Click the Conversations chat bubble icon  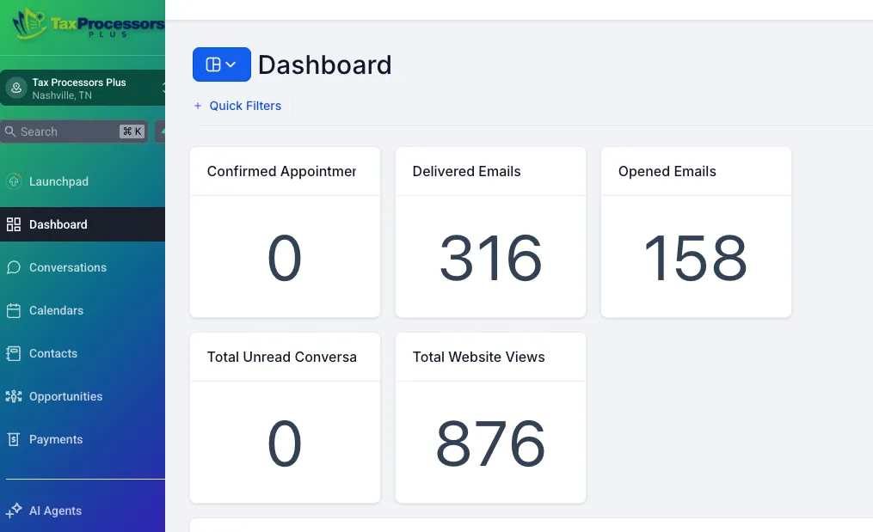tap(14, 267)
